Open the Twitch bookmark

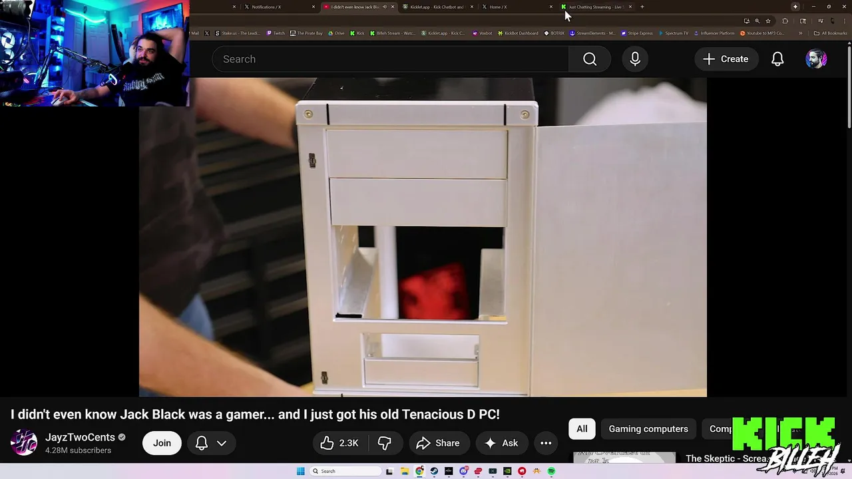276,33
